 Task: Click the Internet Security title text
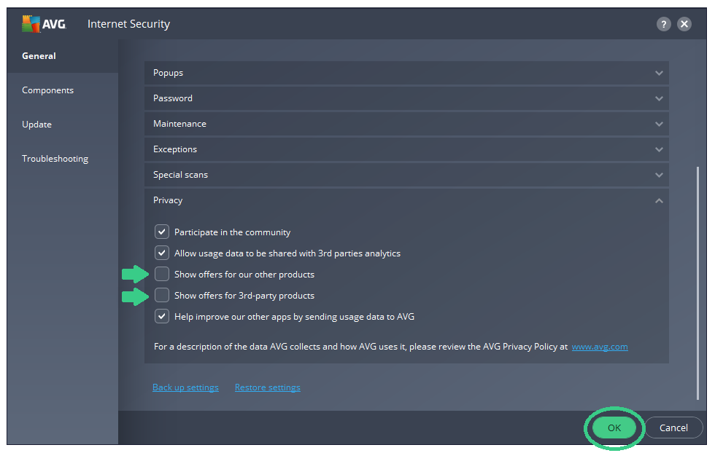pos(128,24)
